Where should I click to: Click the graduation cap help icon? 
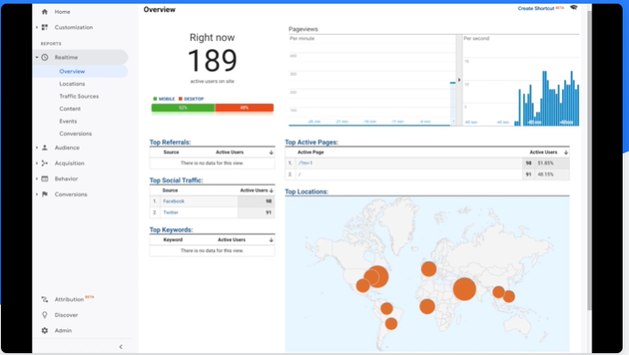tap(573, 7)
